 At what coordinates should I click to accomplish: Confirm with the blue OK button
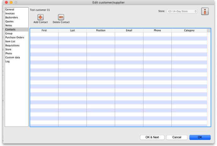200,137
